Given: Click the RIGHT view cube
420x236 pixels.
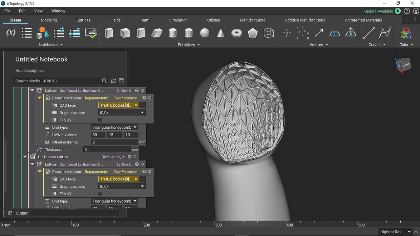Looking at the screenshot, I should [406, 65].
